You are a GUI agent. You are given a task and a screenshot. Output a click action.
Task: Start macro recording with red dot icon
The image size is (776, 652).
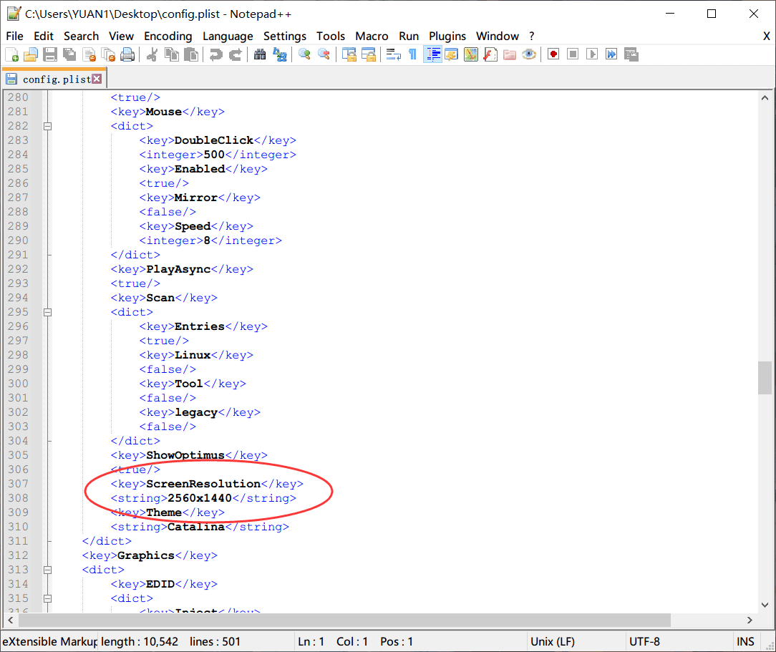553,54
